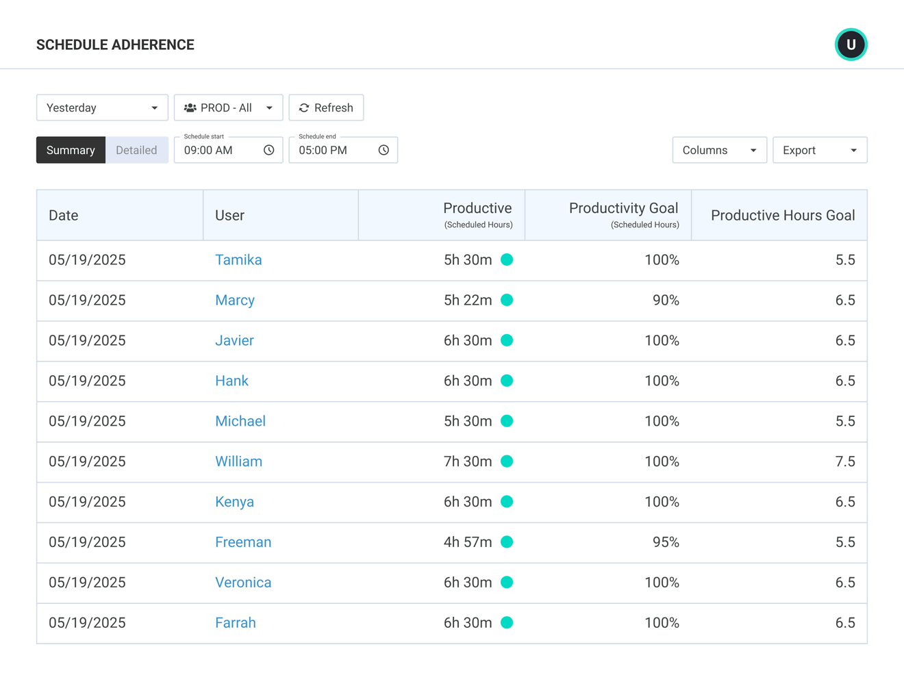Image resolution: width=904 pixels, height=686 pixels.
Task: Click the green status dot in Hank's row
Action: click(x=507, y=381)
